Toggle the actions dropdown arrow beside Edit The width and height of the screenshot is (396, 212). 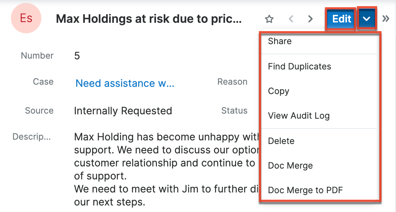click(367, 19)
